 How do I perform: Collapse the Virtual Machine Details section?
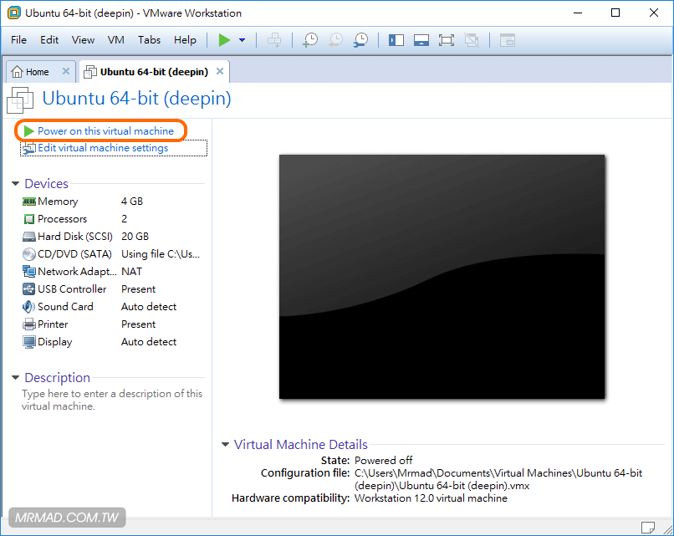click(x=226, y=445)
